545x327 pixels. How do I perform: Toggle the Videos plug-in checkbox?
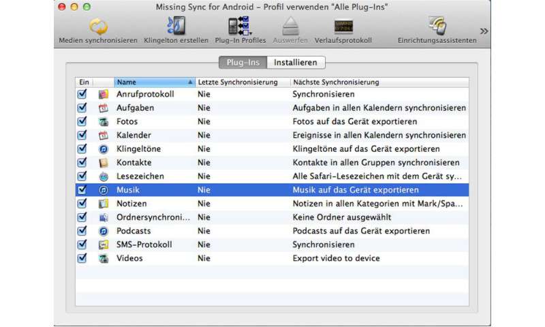pos(82,258)
